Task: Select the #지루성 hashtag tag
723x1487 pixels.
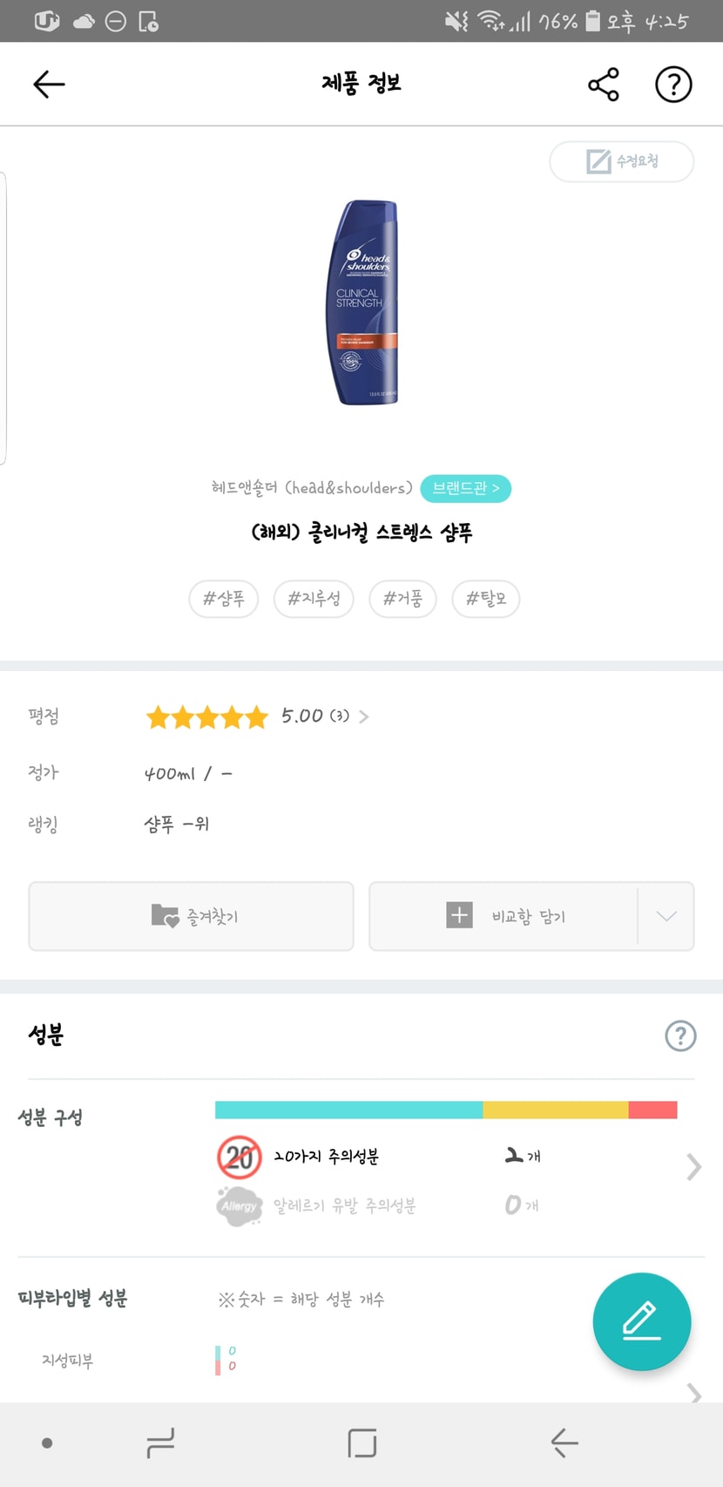Action: tap(314, 599)
